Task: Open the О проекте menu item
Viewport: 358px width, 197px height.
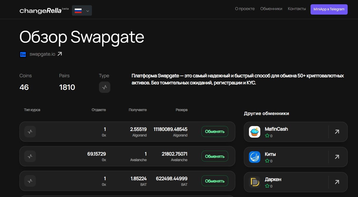Action: (x=245, y=9)
